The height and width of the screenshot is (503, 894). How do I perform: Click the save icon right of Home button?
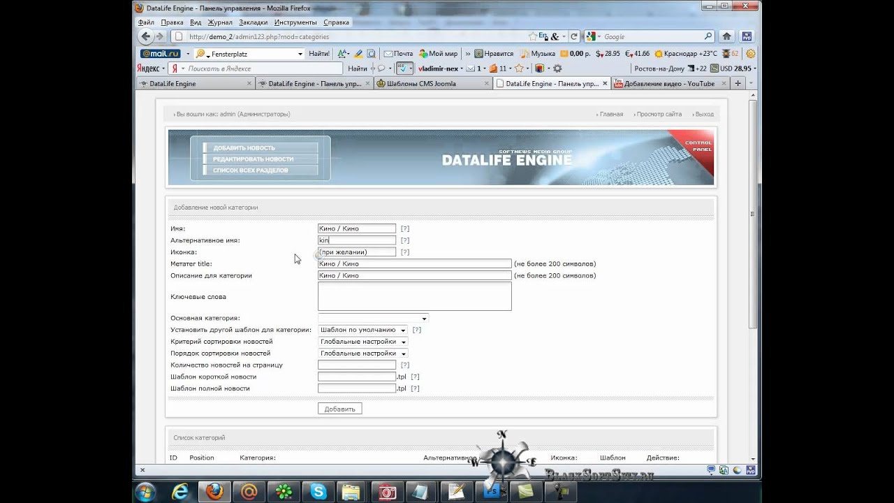pos(747,36)
